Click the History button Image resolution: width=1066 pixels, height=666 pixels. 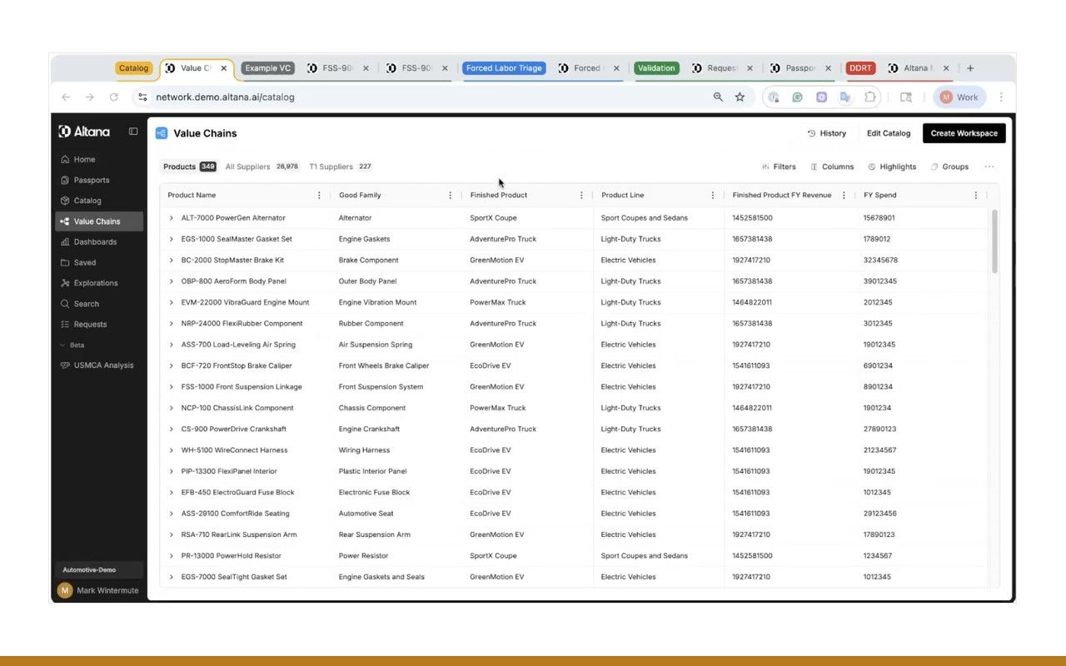tap(827, 133)
